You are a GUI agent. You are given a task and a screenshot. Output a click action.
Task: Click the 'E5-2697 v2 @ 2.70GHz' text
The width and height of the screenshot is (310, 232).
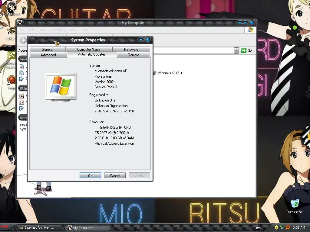point(112,133)
